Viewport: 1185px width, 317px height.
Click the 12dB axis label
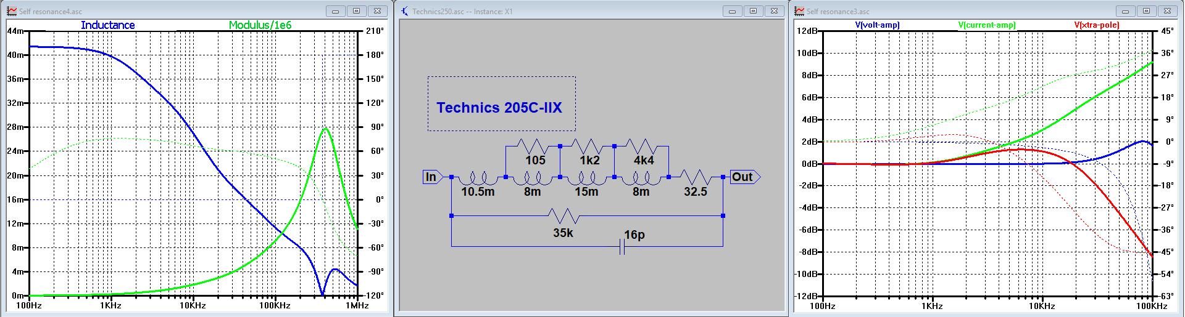807,31
